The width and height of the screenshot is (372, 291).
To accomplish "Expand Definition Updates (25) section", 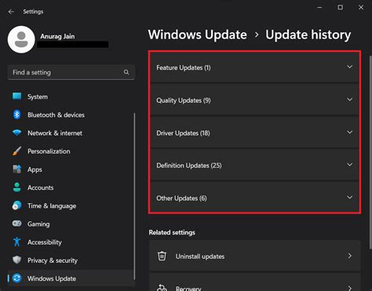I will (254, 166).
